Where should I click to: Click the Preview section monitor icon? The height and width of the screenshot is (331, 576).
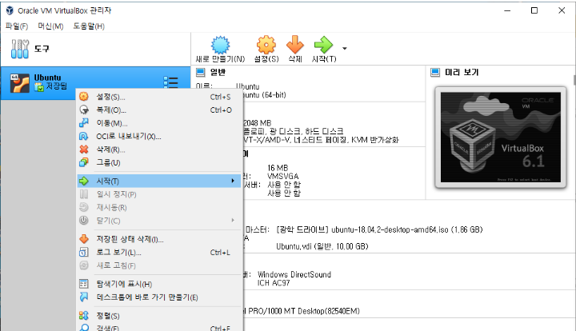435,72
